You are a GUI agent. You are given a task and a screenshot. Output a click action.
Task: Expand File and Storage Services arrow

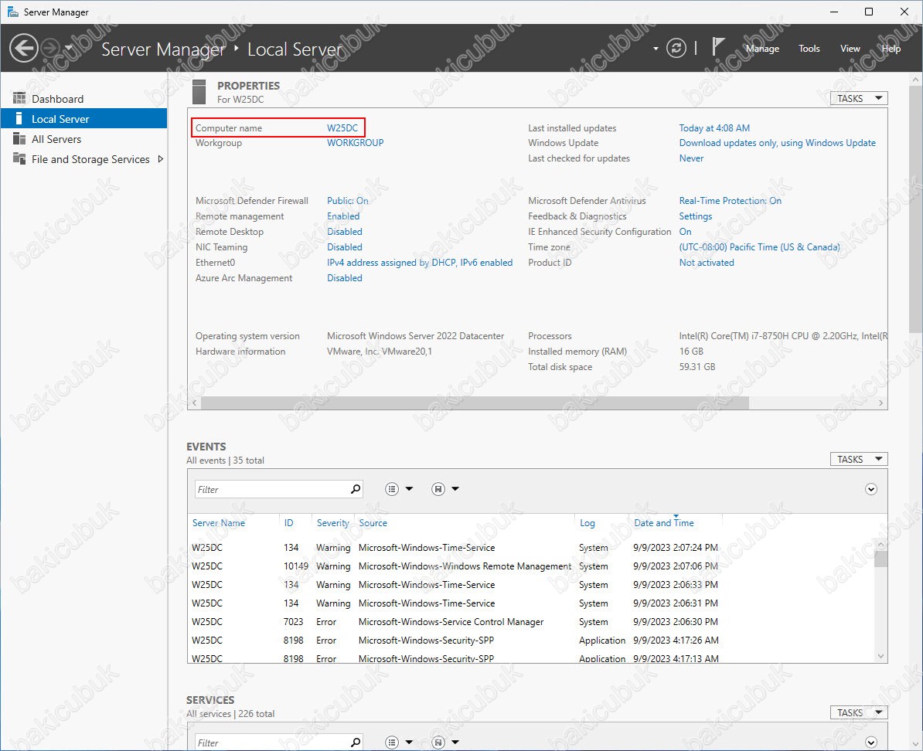(x=160, y=159)
